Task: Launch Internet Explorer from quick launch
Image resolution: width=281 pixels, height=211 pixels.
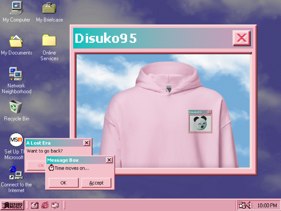Action: click(x=45, y=205)
